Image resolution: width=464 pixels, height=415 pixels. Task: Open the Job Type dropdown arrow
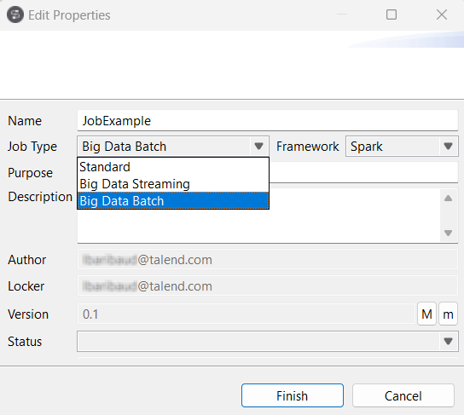click(259, 146)
